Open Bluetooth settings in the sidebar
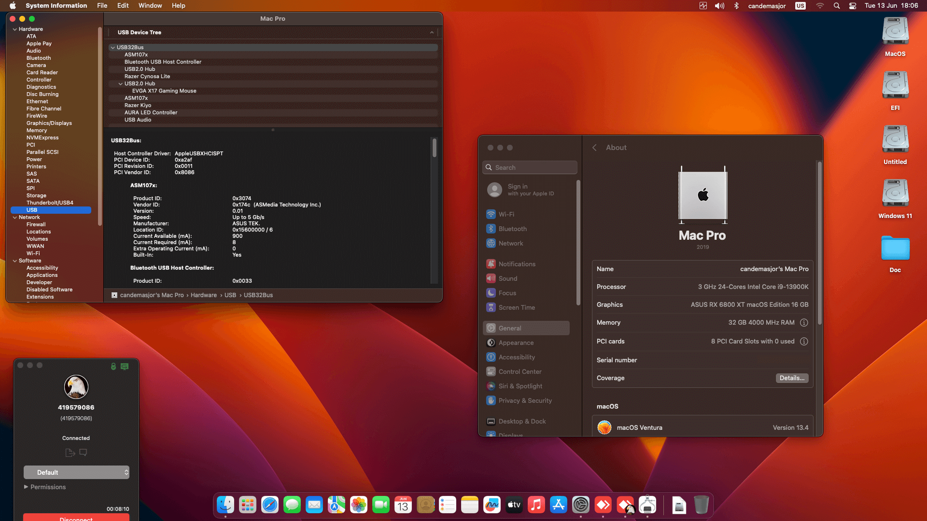927x521 pixels. [x=512, y=229]
